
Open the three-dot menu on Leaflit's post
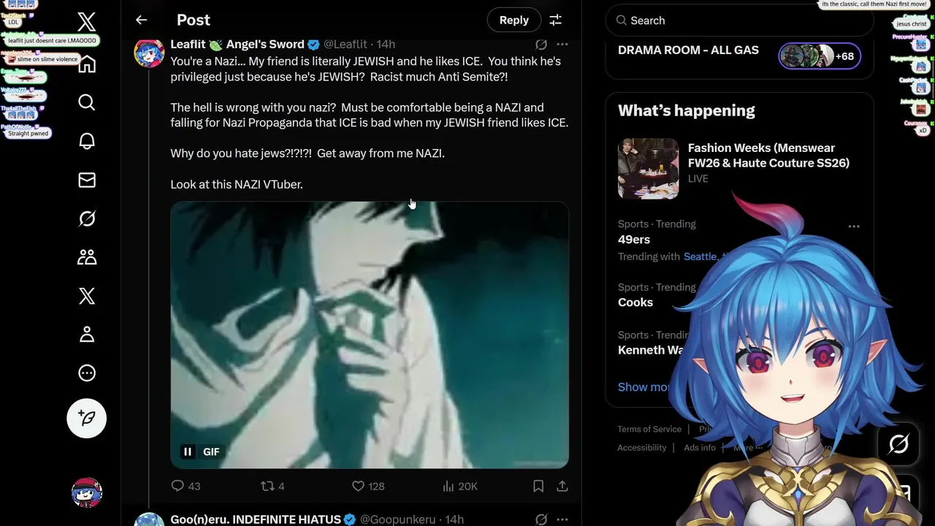click(x=562, y=45)
